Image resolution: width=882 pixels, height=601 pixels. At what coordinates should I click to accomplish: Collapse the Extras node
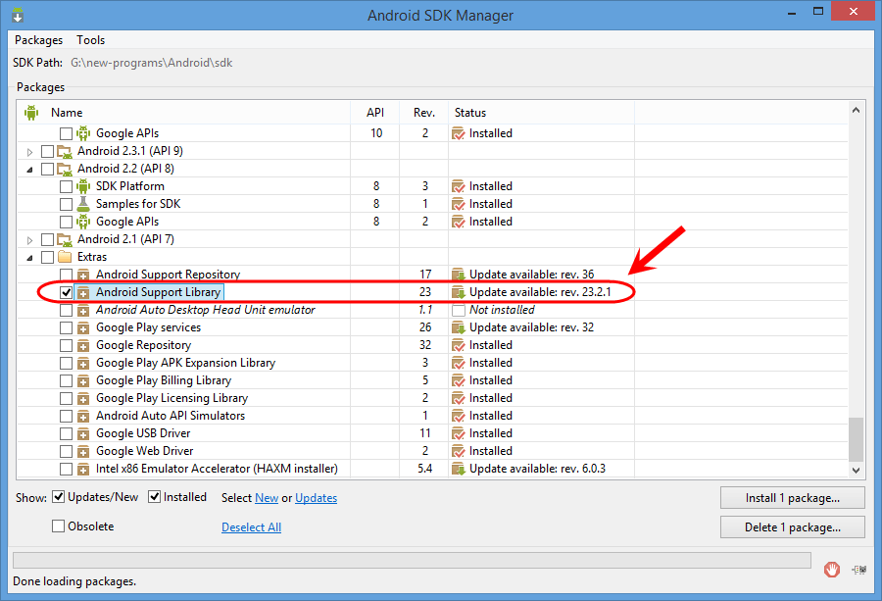click(x=29, y=258)
